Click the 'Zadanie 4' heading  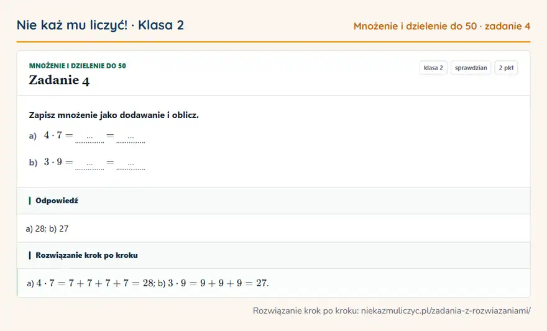(x=59, y=80)
